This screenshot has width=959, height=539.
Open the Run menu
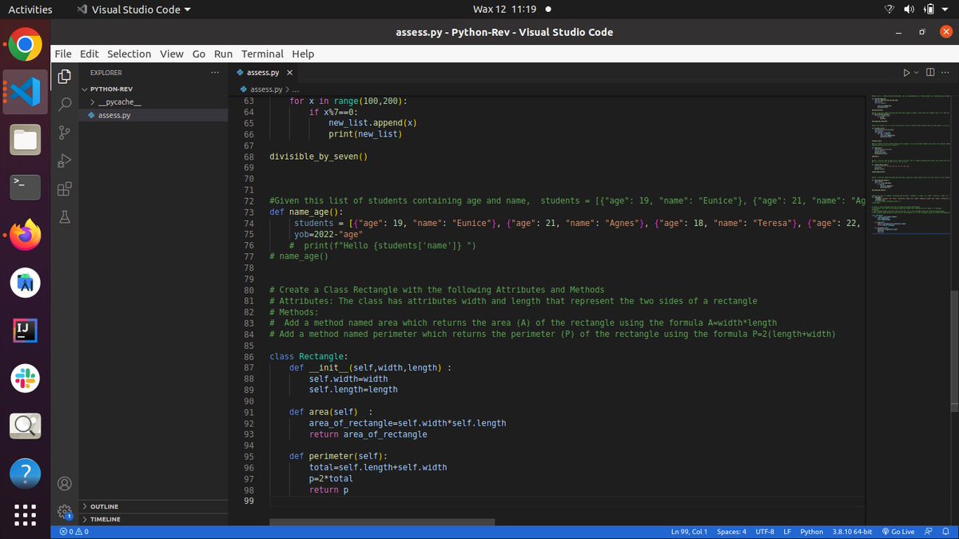pos(223,54)
